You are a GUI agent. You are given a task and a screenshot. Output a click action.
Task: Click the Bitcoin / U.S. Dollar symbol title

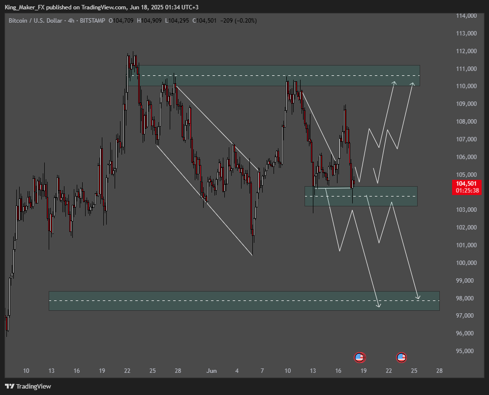[35, 21]
